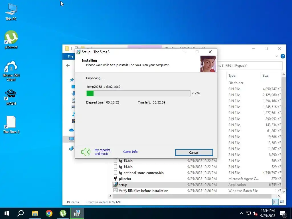Show hidden system tray icons
The height and width of the screenshot is (219, 292).
click(x=241, y=213)
